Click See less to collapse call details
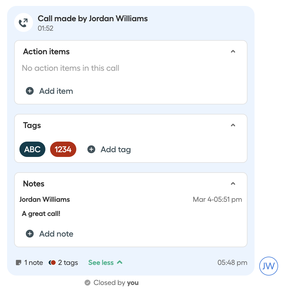 pos(105,263)
